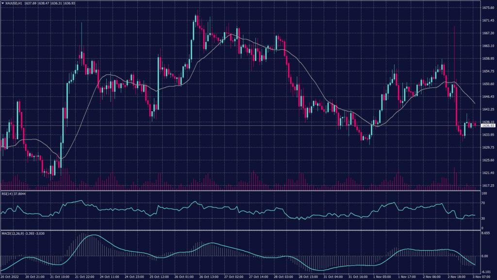Select the 24 Oct 11:00 time label

tap(109, 277)
